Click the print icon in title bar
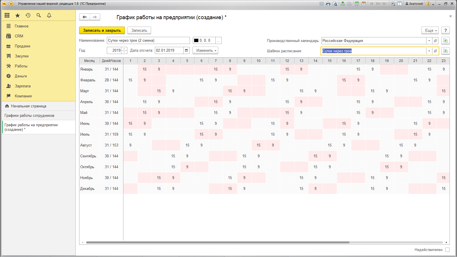The width and height of the screenshot is (457, 257). tap(328, 4)
